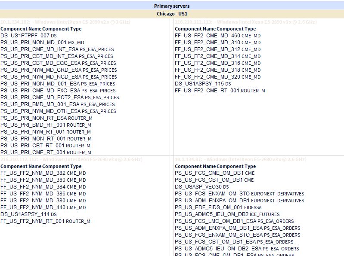Click PS_US_PRI_NYM_MD_NCD_ESA row
The image size is (344, 256).
[59, 77]
